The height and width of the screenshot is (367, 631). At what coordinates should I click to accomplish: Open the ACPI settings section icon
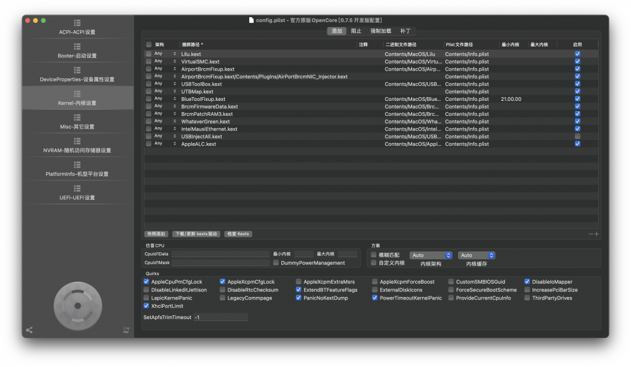[x=77, y=23]
